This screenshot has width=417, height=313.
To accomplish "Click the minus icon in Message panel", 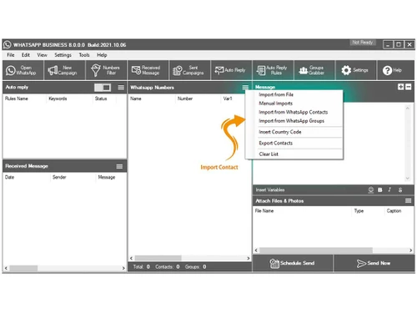I will click(x=409, y=87).
